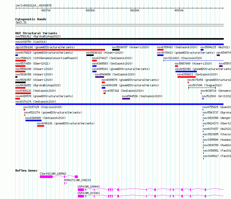This screenshot has height=199, width=231.
Task: Select nsv6357316 (Sedlazeck2020) label
Action: coord(124,91)
